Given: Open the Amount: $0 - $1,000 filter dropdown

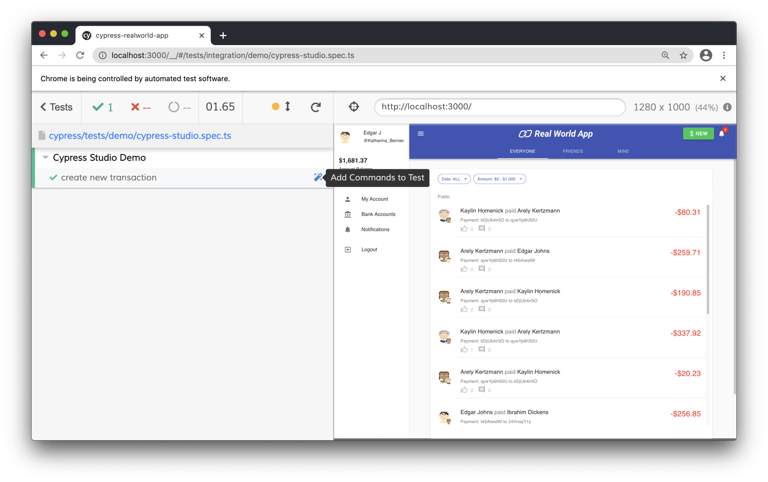Looking at the screenshot, I should (499, 179).
